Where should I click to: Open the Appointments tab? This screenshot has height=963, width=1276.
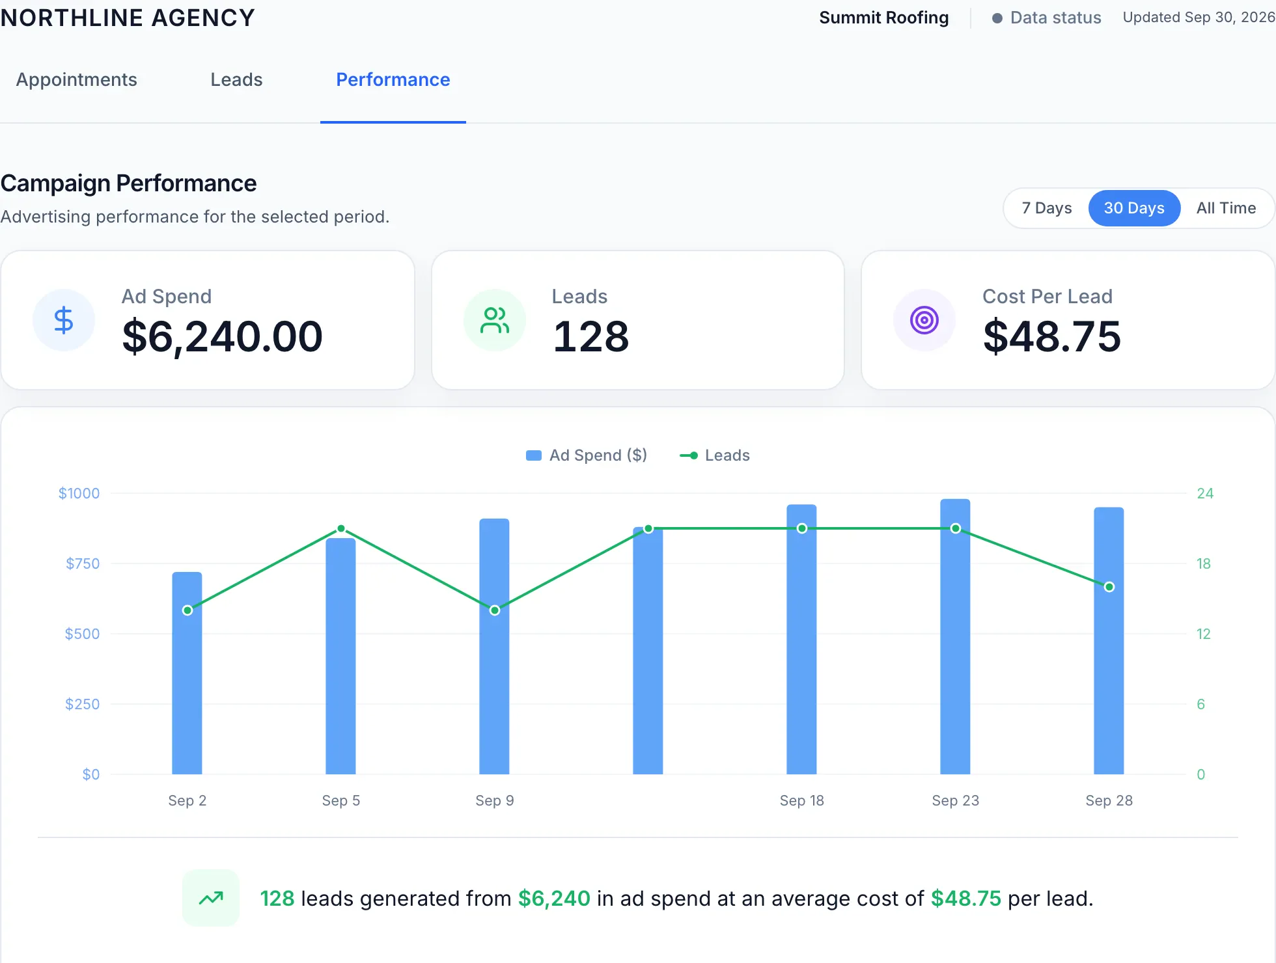(77, 79)
